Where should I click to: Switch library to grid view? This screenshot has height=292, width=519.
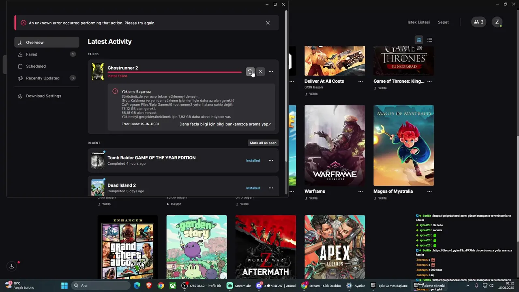(x=419, y=40)
